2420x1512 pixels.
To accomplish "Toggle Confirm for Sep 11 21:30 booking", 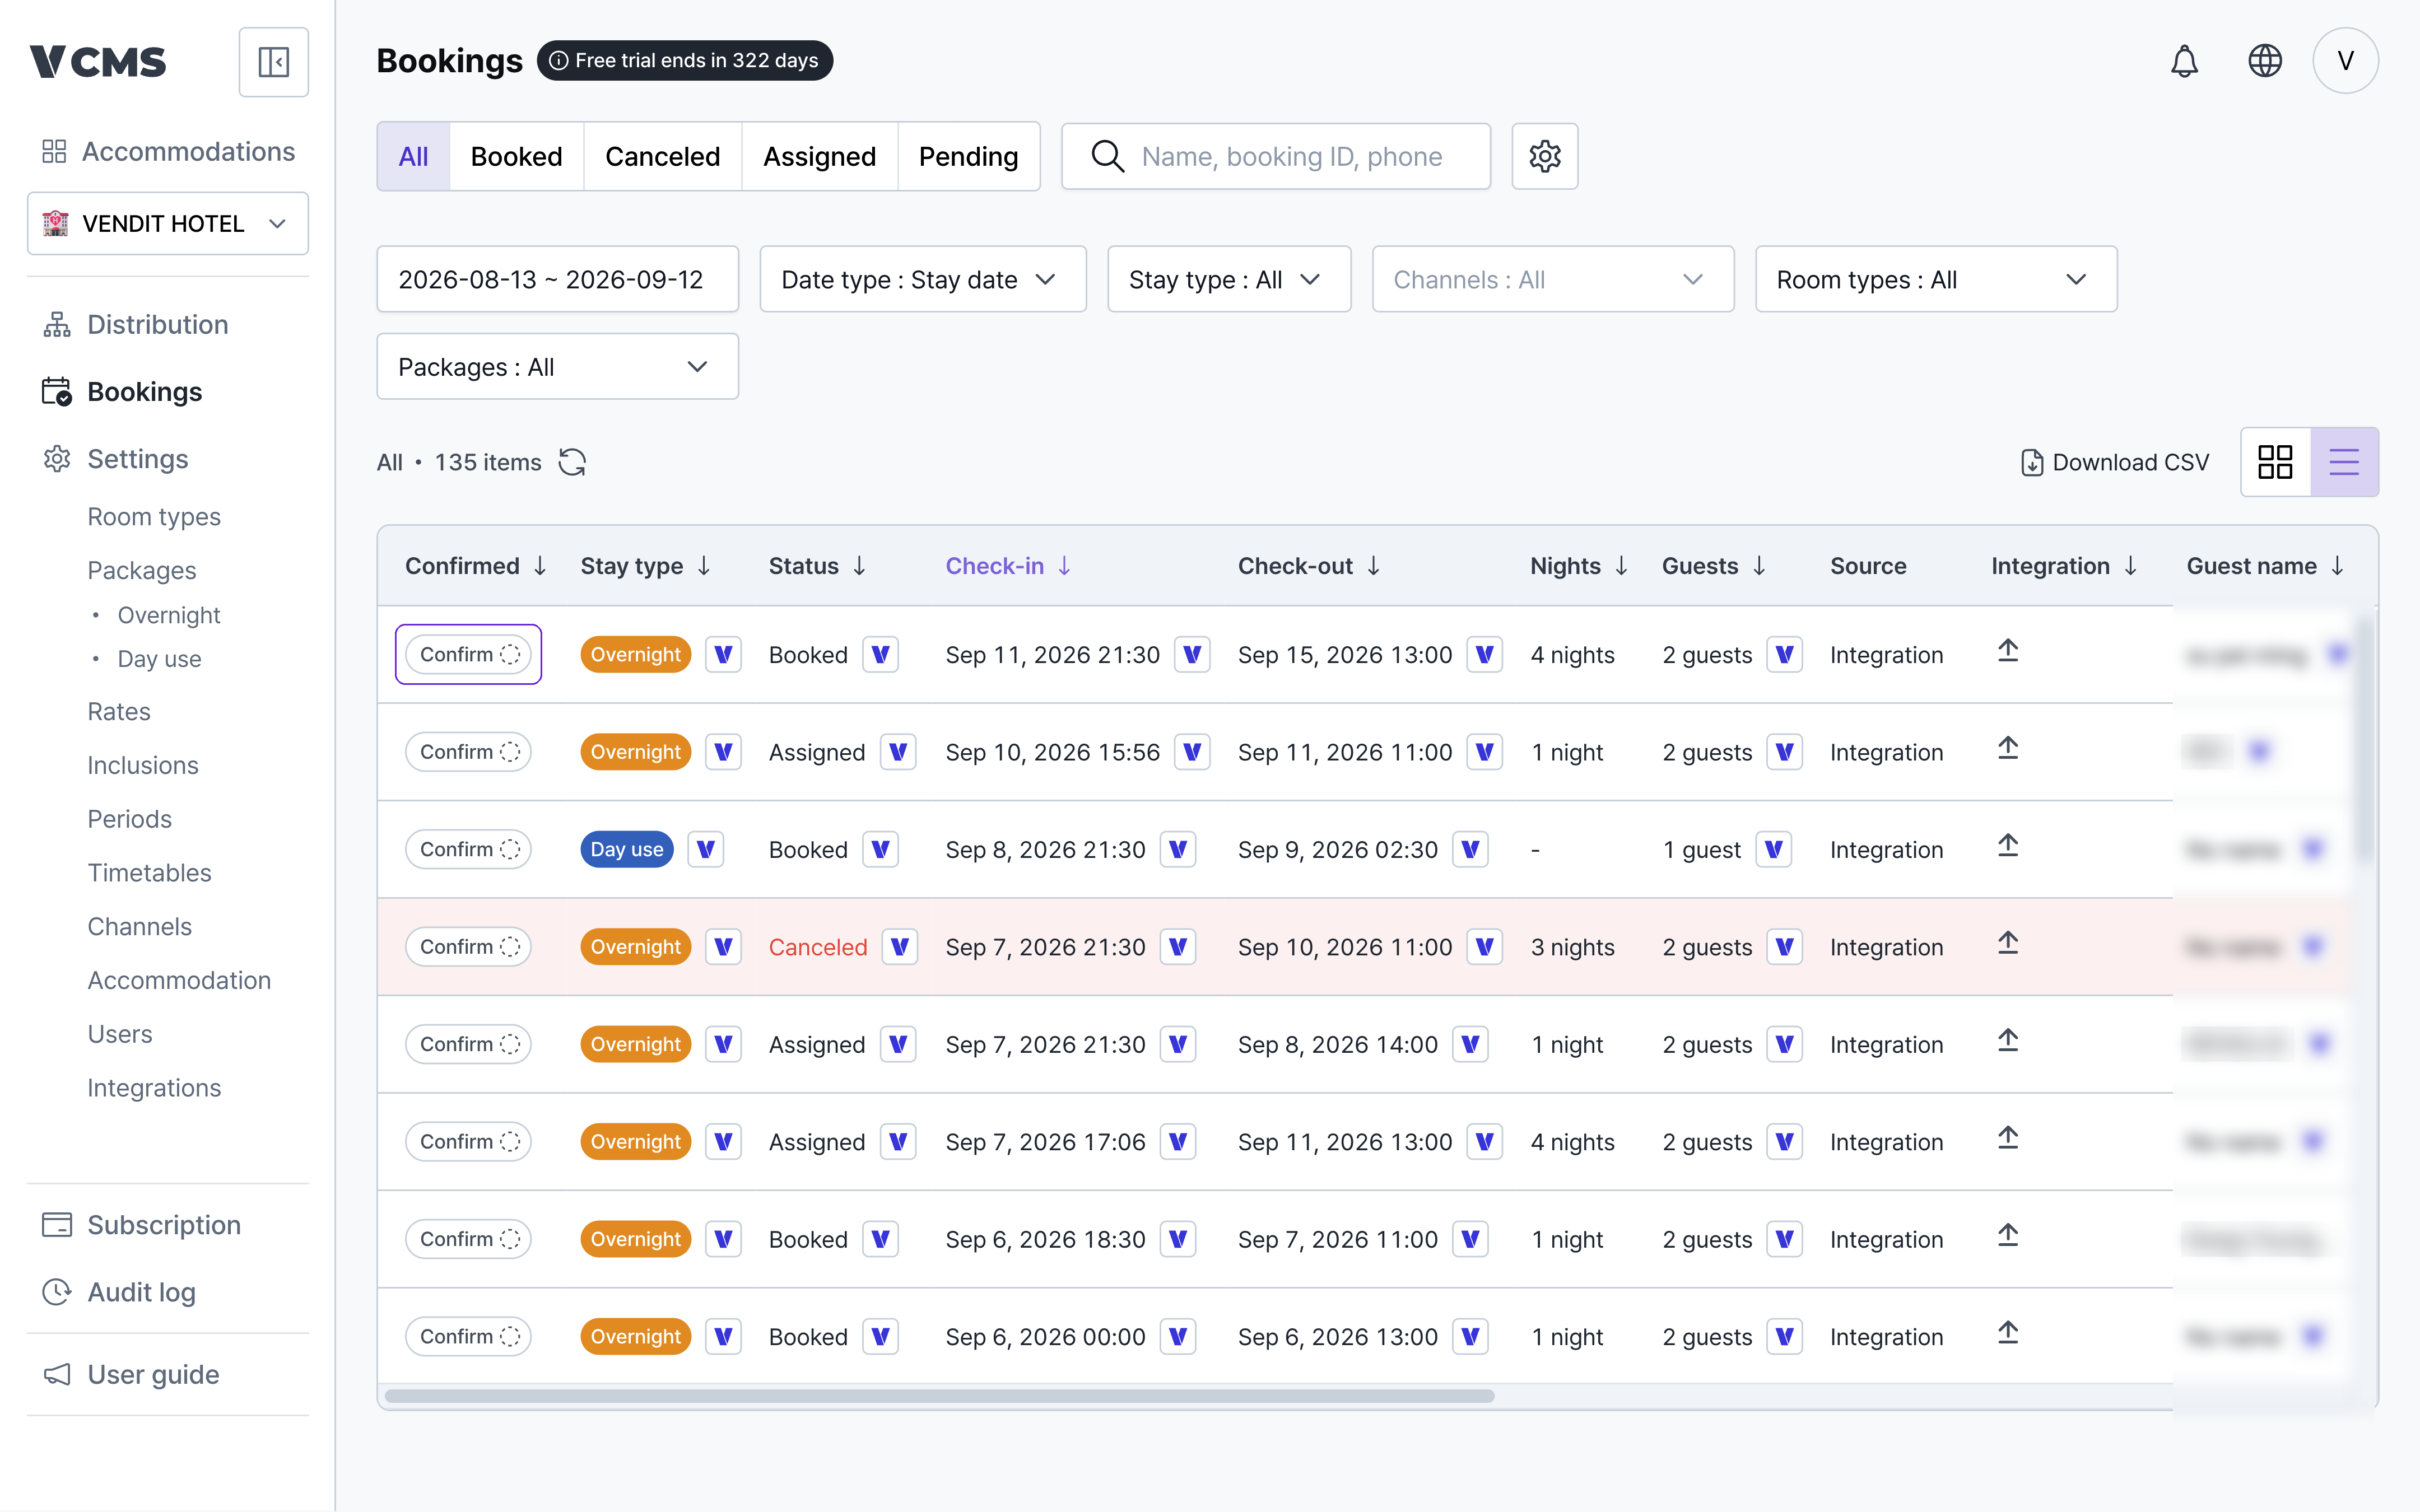I will pos(469,654).
